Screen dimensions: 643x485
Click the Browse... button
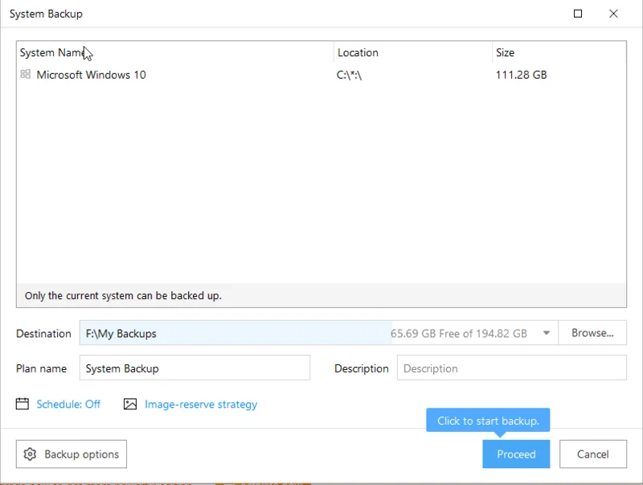tap(592, 333)
